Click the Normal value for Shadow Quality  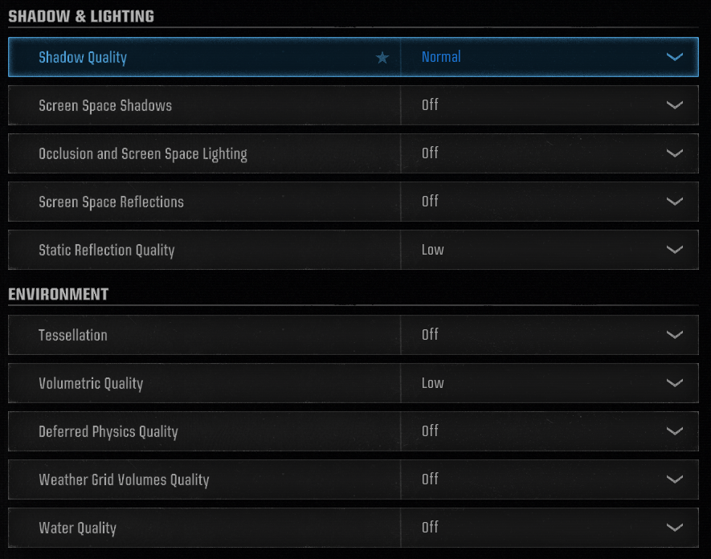(x=441, y=57)
